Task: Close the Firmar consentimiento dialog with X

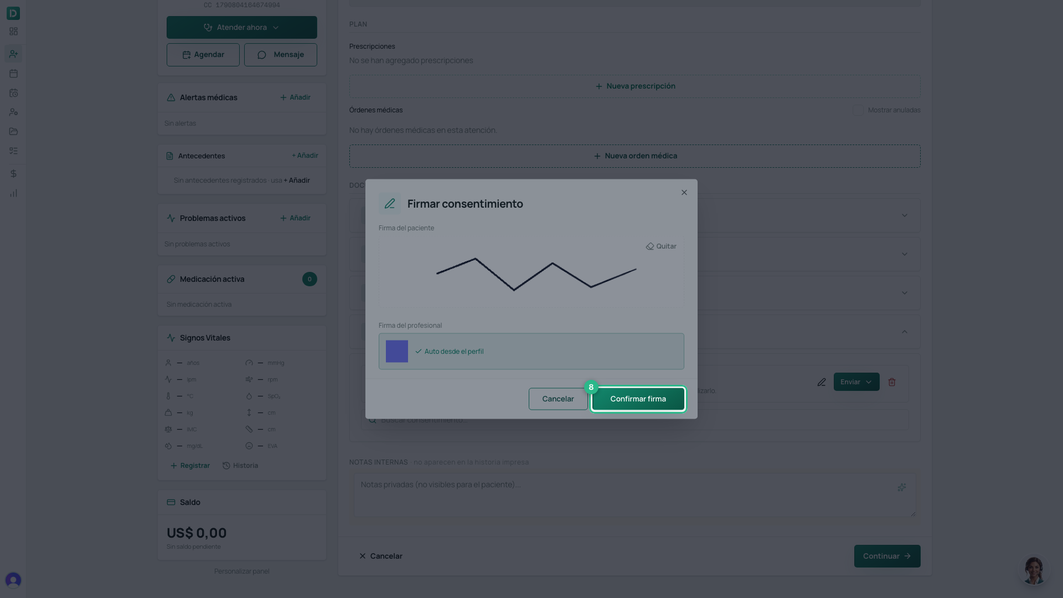Action: point(684,193)
